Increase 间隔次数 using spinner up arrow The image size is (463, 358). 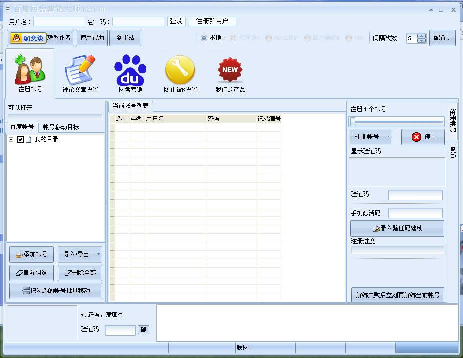(x=421, y=36)
